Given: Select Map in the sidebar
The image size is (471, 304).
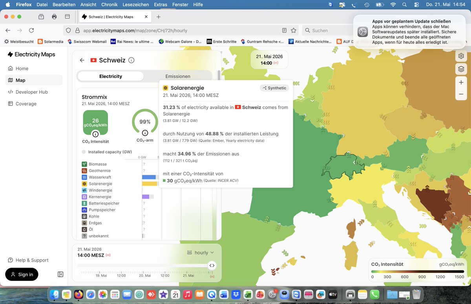Looking at the screenshot, I should point(34,80).
